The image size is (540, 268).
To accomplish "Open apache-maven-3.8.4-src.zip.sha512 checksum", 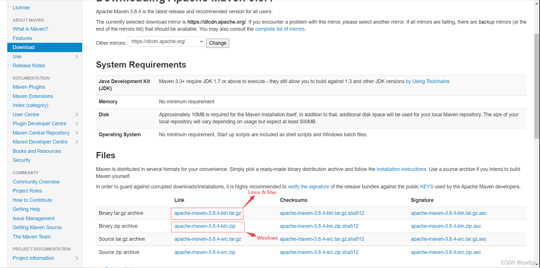I will tap(319, 252).
